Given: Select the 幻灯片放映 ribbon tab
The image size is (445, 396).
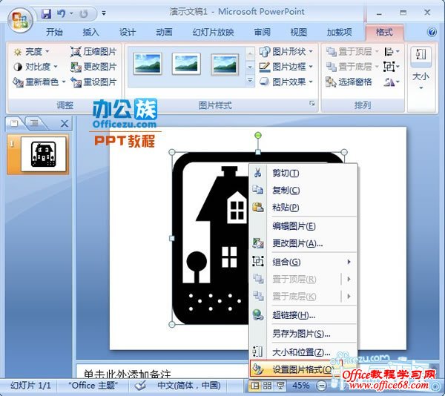Looking at the screenshot, I should point(213,32).
